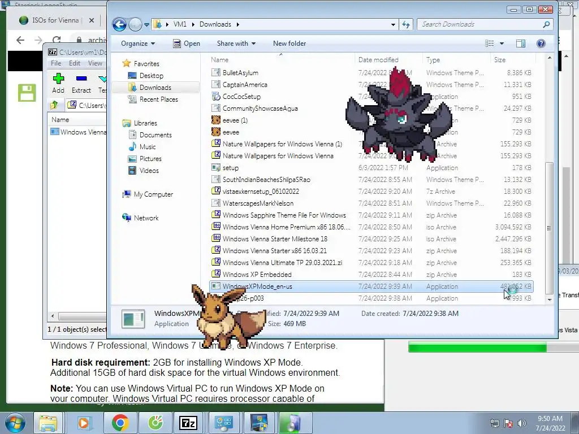This screenshot has width=579, height=434.
Task: Select Network in navigation pane
Action: pos(140,218)
